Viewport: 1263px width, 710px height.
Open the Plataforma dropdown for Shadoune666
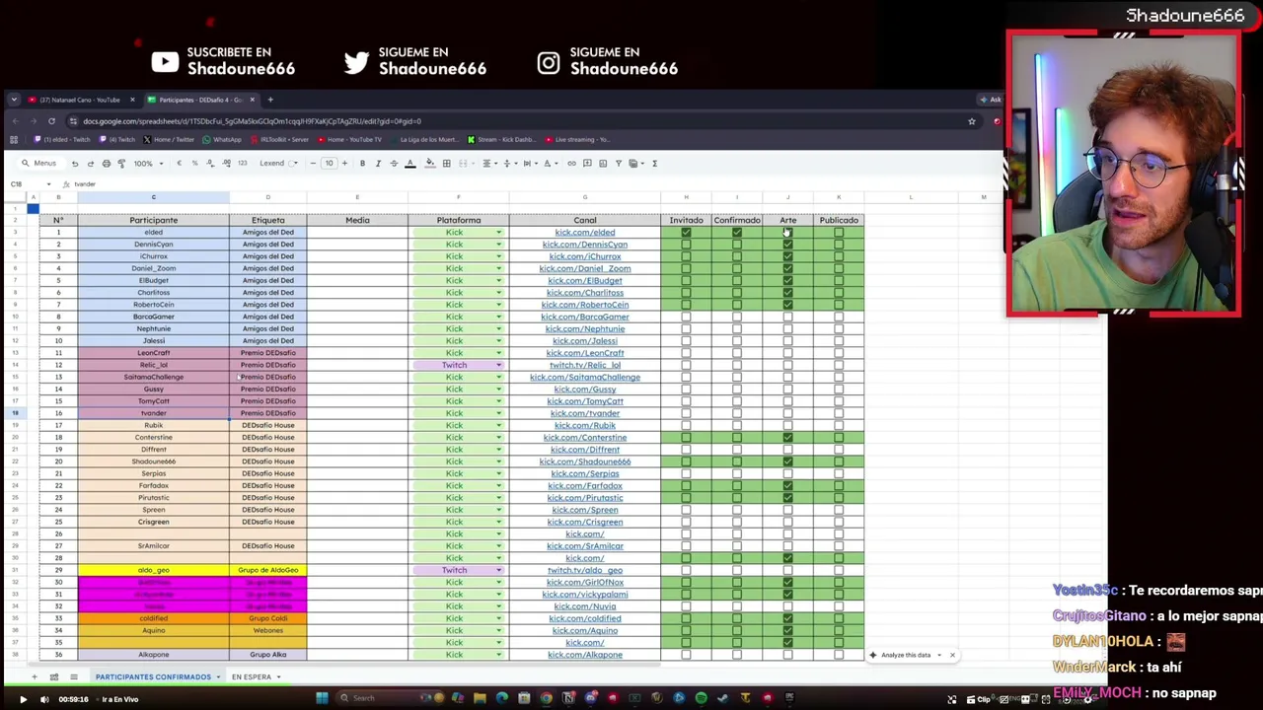pyautogui.click(x=498, y=461)
